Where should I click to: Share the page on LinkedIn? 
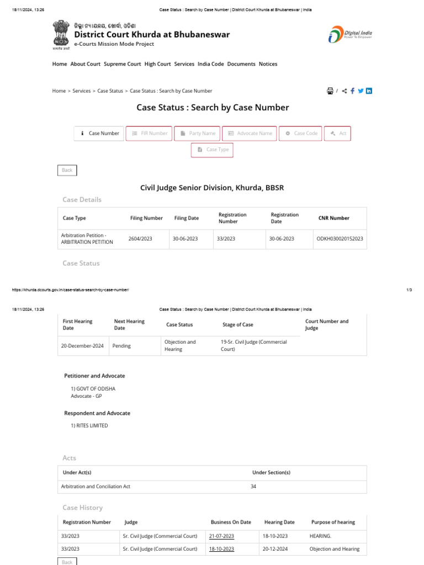(x=369, y=91)
